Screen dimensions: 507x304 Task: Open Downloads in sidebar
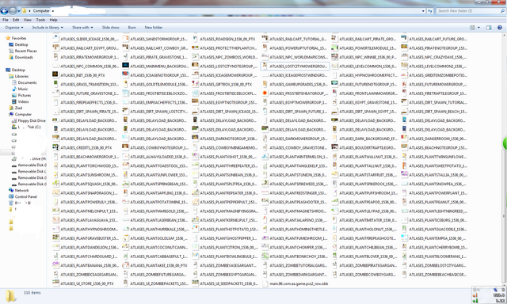click(24, 57)
